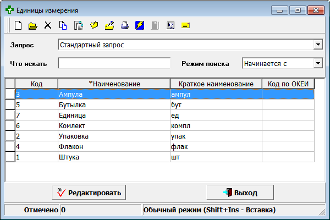Click the Что искать search field
Screen dimensions: 330x220
[114, 63]
